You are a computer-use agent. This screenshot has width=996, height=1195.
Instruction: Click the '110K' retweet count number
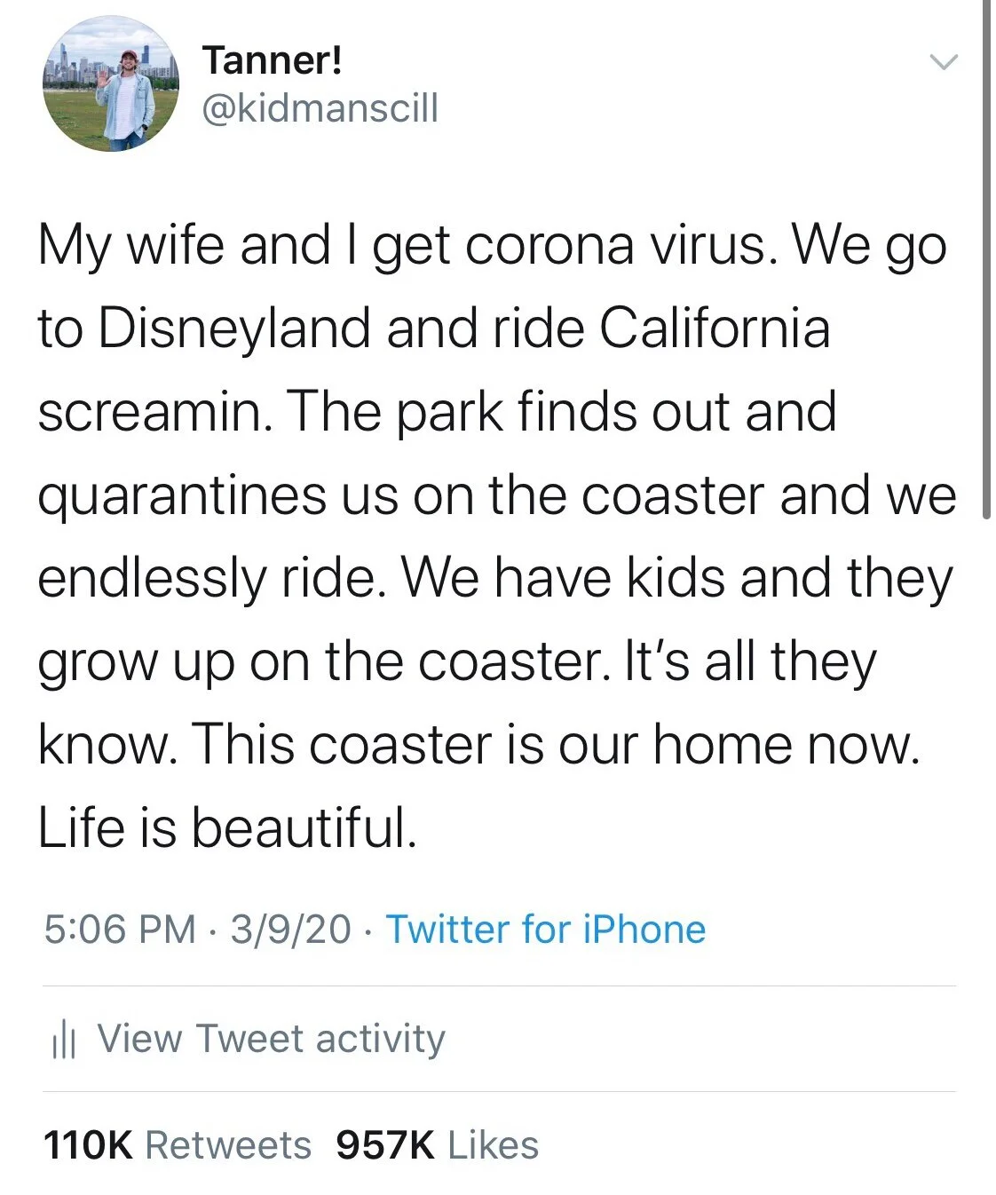coord(87,1145)
